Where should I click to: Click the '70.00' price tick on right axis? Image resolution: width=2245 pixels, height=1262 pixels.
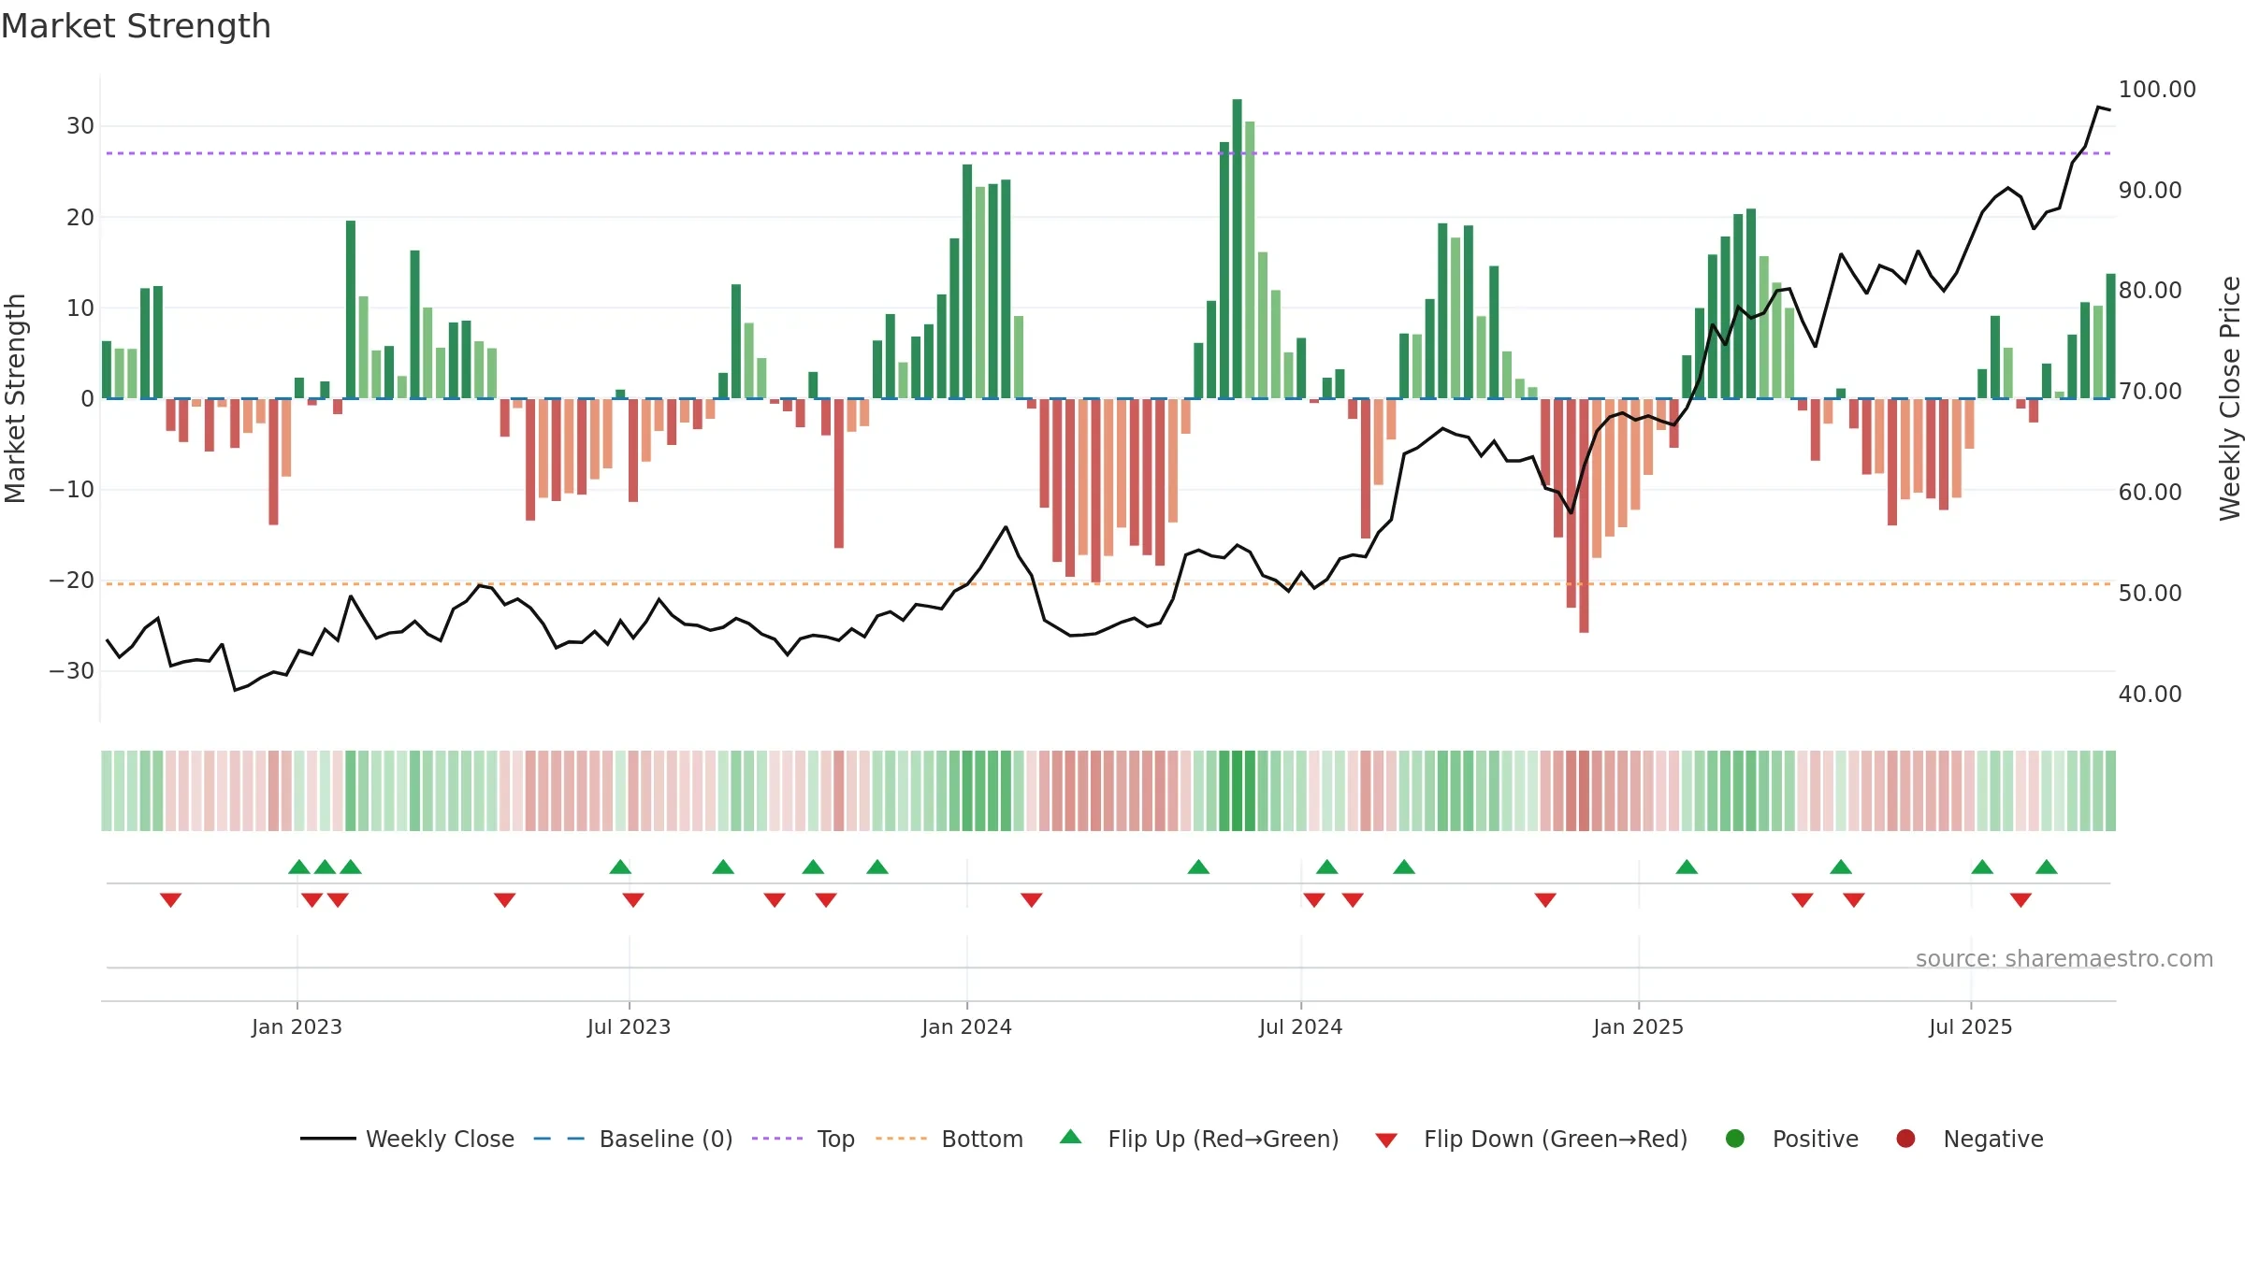[2151, 392]
